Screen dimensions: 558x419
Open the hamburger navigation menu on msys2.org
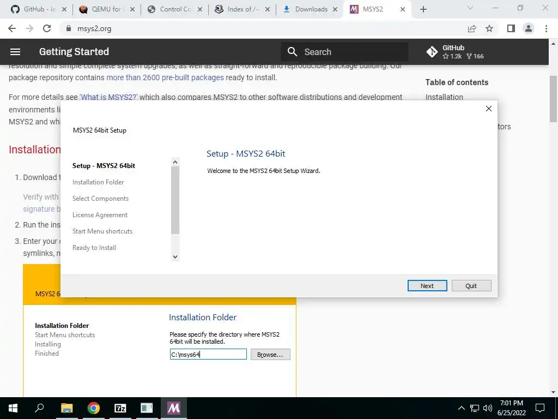pyautogui.click(x=15, y=52)
